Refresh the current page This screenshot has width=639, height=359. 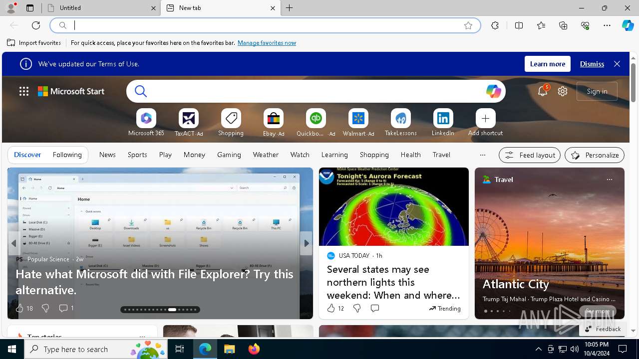[36, 25]
